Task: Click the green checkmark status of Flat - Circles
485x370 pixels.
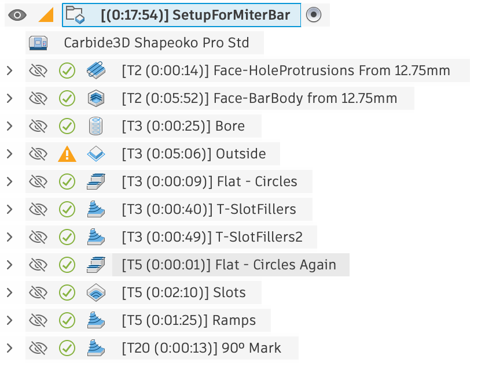Action: 67,182
